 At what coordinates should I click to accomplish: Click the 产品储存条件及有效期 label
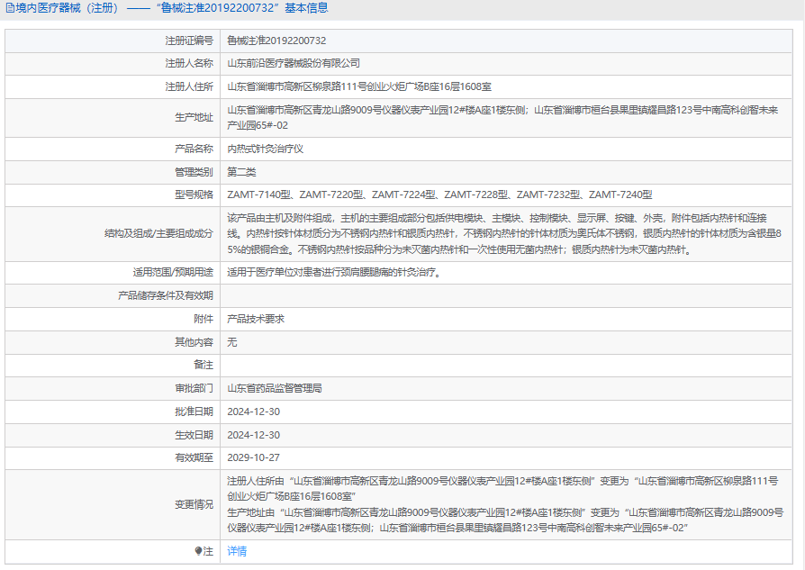click(x=166, y=295)
